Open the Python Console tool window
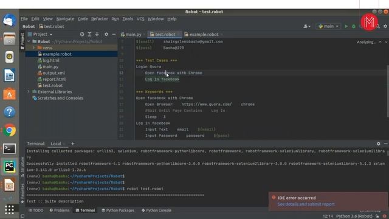Screen dimensions: 389x219 (x=156, y=210)
